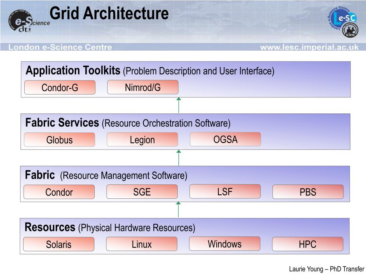Select the Legion box
The image size is (366, 274).
[142, 139]
